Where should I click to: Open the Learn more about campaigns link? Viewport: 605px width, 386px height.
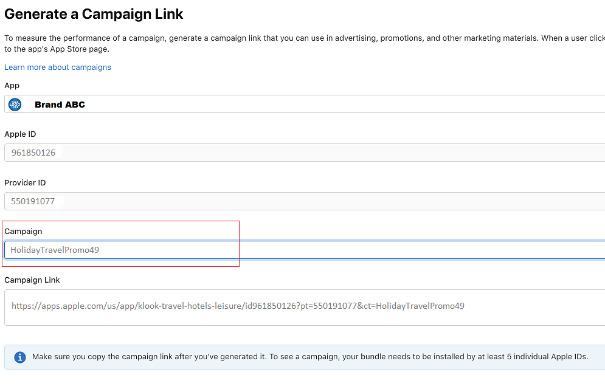(58, 67)
